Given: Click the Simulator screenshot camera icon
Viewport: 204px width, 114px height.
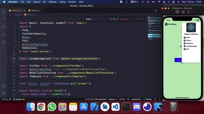Looking at the screenshot, I should coord(177,12).
